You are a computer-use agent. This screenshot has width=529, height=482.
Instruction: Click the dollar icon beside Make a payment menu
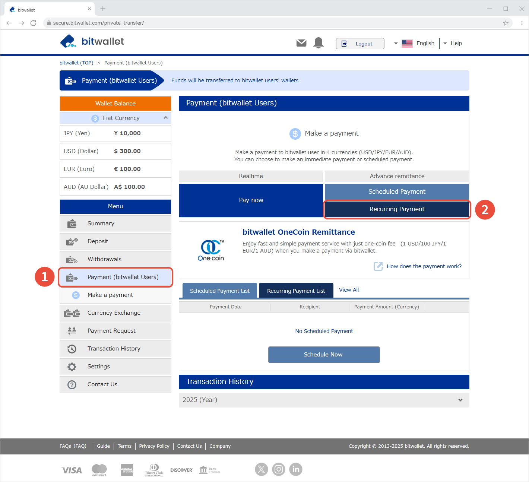coord(76,295)
